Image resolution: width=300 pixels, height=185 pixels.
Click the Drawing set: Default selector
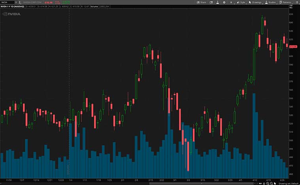[289, 183]
